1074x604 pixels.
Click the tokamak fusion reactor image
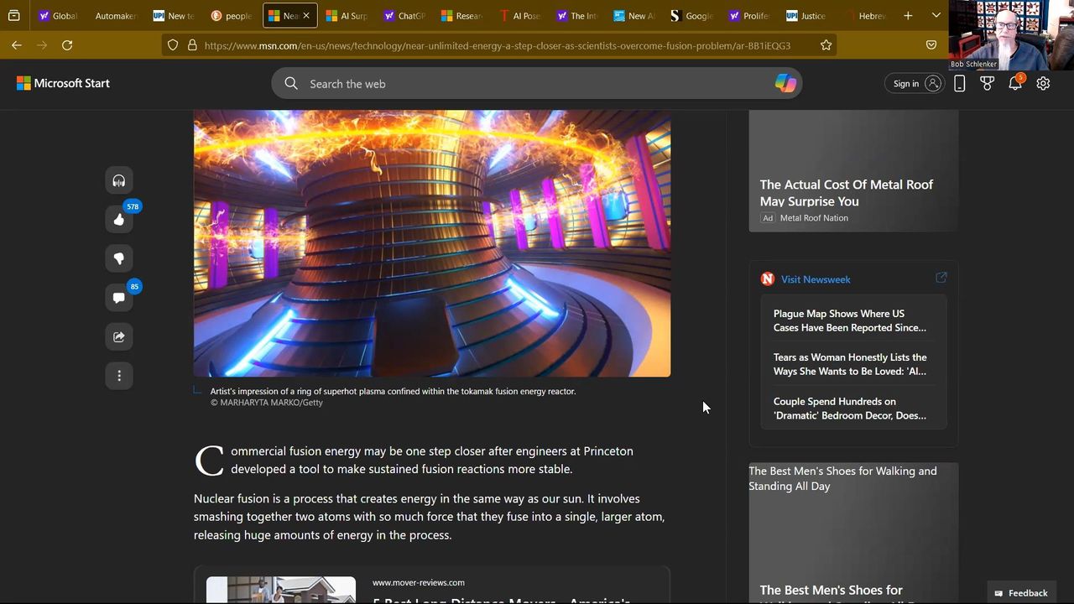tap(431, 243)
